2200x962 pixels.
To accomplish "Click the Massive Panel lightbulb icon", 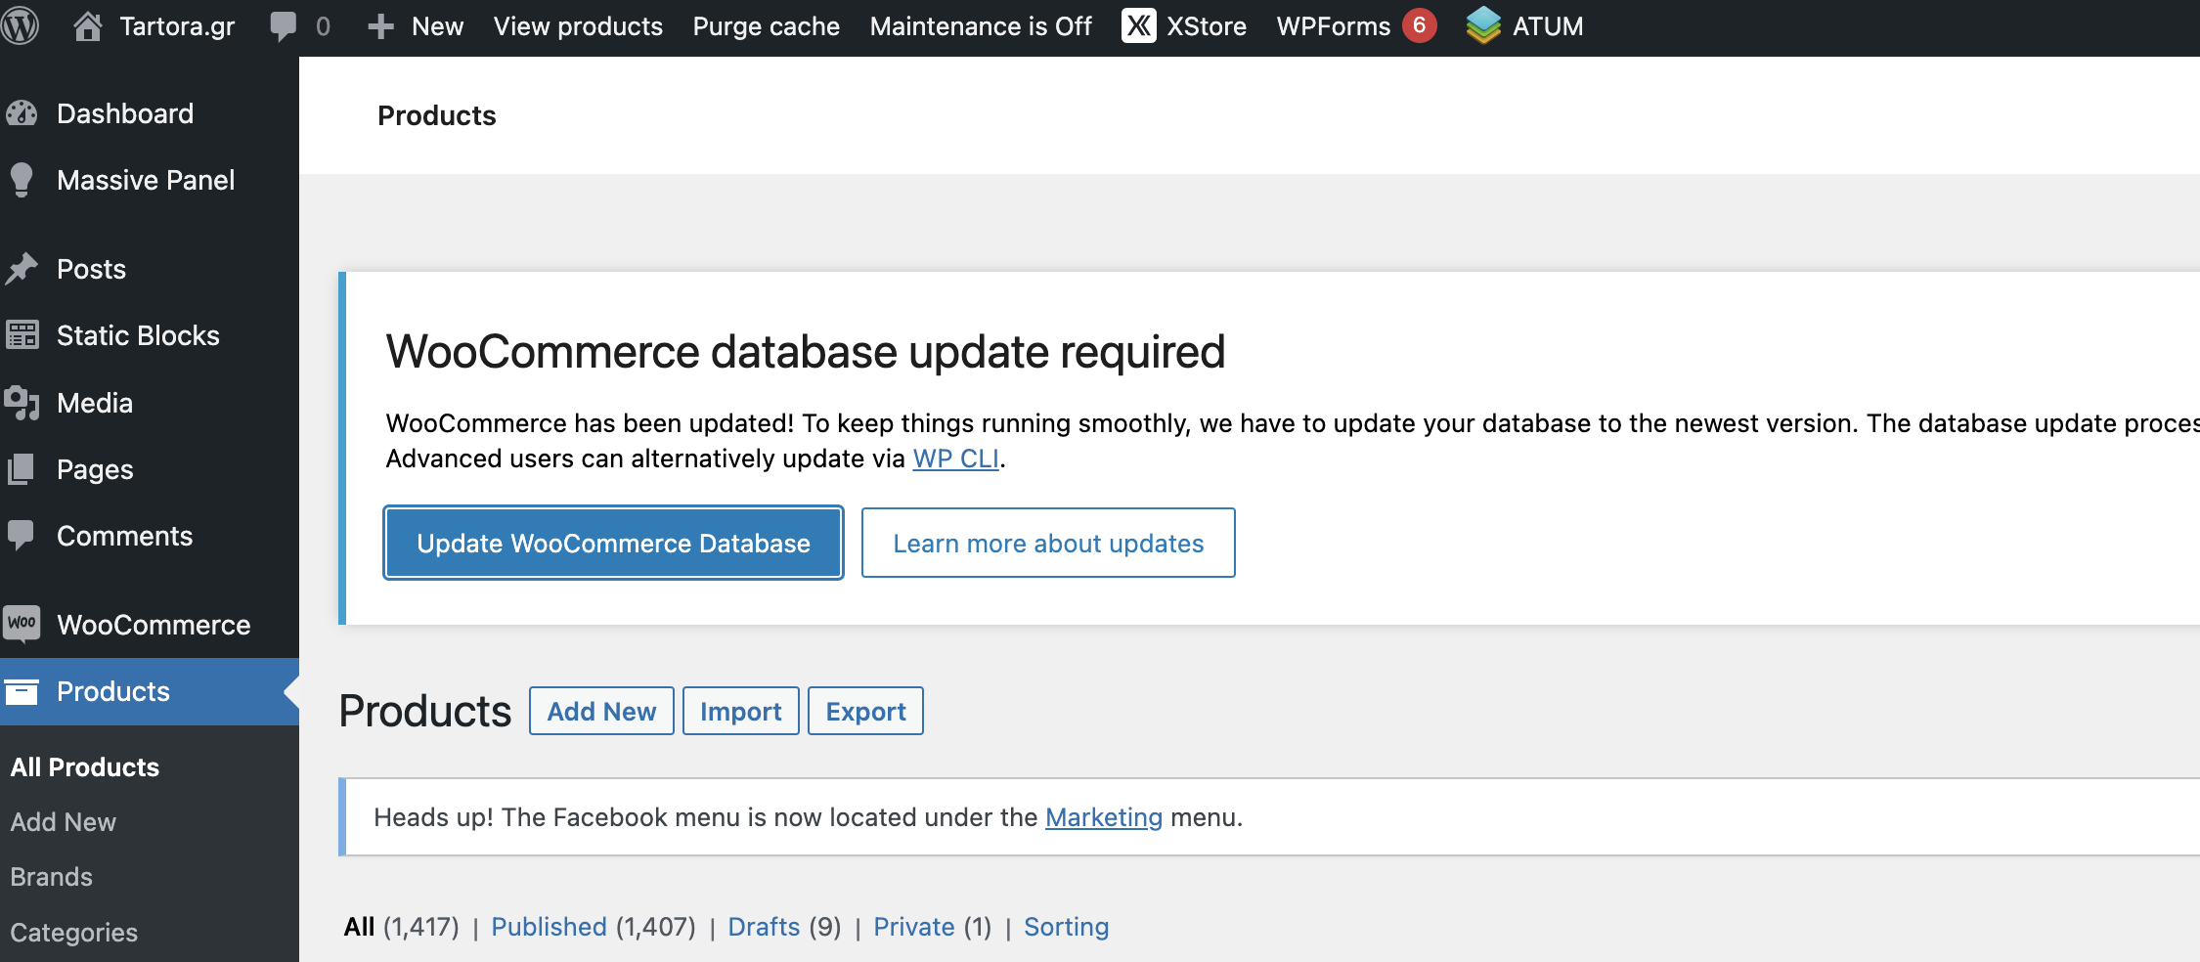I will pos(22,181).
